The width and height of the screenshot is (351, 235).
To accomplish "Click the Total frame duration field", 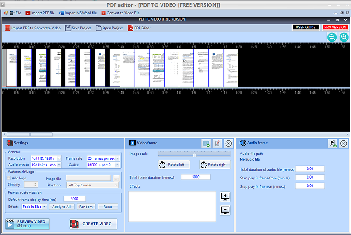I will pyautogui.click(x=196, y=177).
